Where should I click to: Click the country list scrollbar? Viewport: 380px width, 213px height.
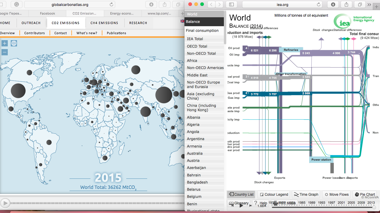pos(225,27)
